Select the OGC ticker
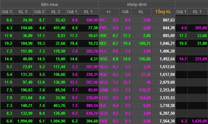The width and height of the screenshot is (208, 124). tap(103, 59)
